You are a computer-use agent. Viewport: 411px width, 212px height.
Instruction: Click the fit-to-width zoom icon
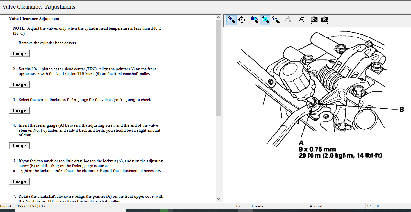[276, 20]
